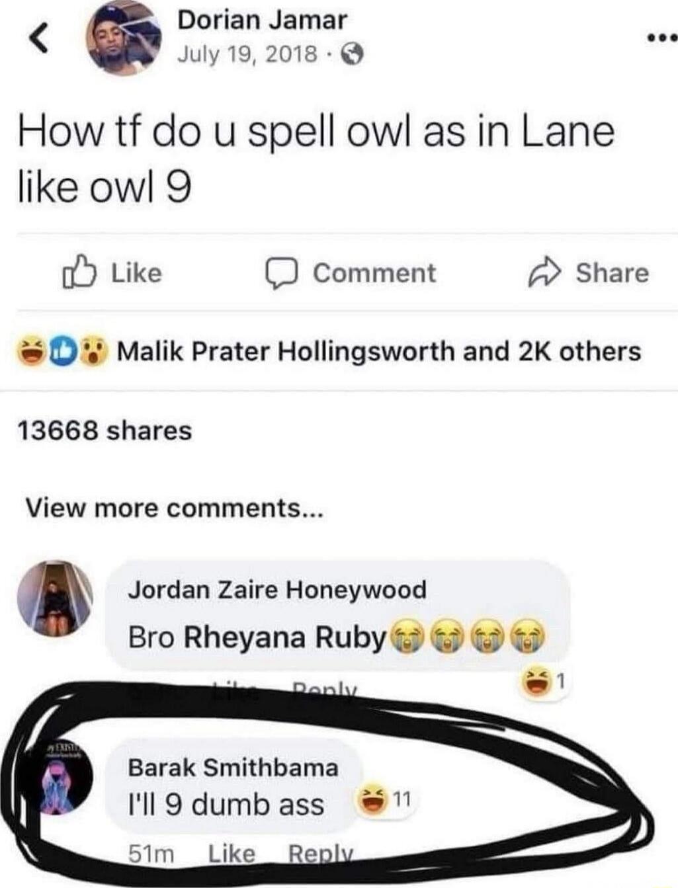The height and width of the screenshot is (888, 678).
Task: Reply to Barak Smithbama's comment
Action: (x=321, y=854)
